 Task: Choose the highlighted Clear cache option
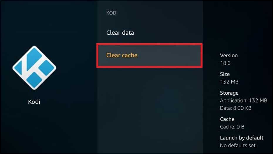tap(149, 56)
